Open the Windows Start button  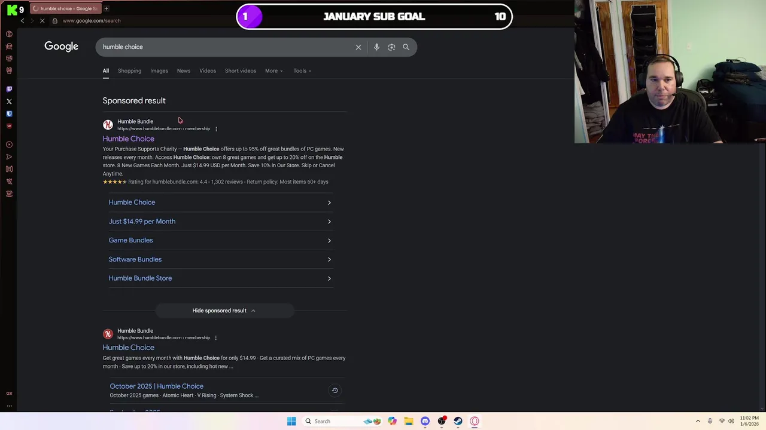pyautogui.click(x=291, y=421)
